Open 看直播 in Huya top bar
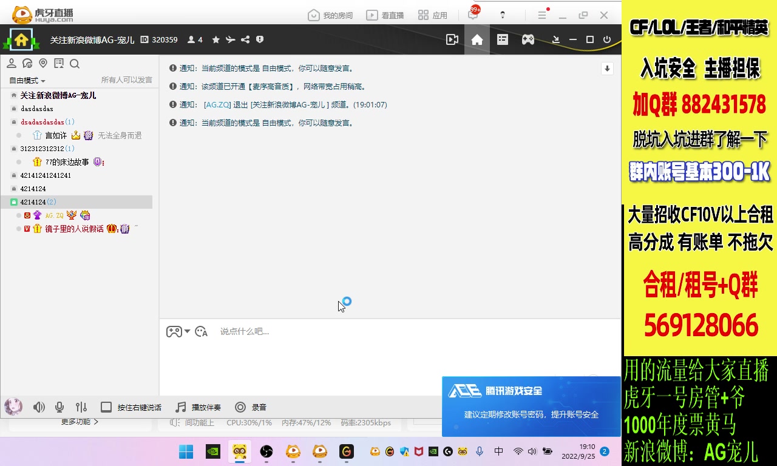This screenshot has height=466, width=777. pyautogui.click(x=385, y=15)
